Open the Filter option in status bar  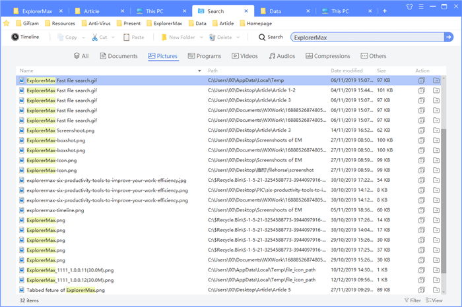tap(412, 300)
